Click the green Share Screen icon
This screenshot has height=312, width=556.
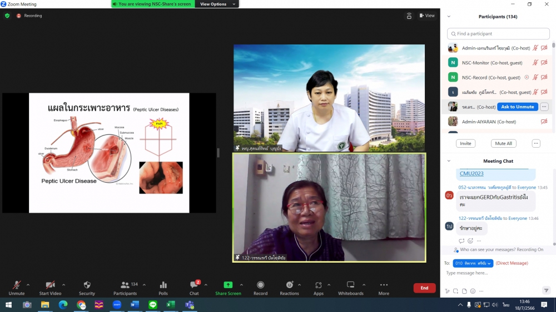point(228,285)
